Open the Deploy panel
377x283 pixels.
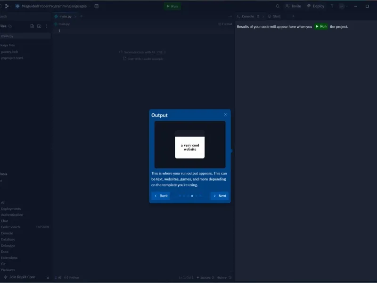[x=316, y=6]
